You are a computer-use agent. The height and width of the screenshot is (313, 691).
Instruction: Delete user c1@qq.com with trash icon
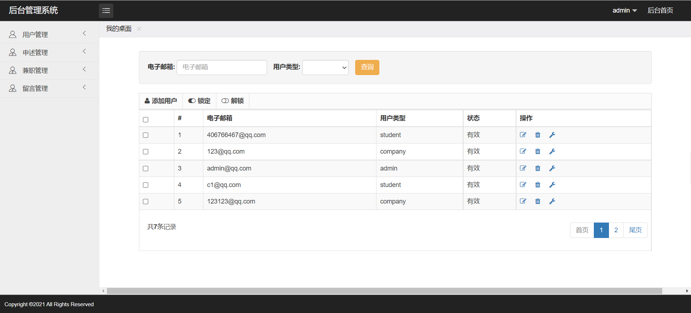click(538, 185)
